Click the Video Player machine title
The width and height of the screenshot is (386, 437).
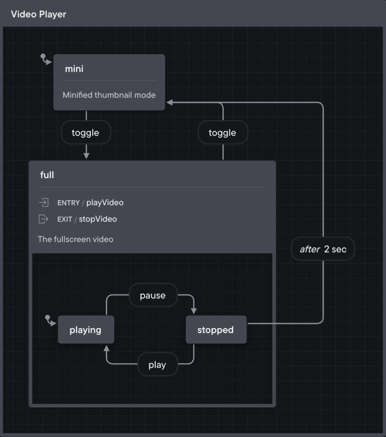click(x=39, y=14)
